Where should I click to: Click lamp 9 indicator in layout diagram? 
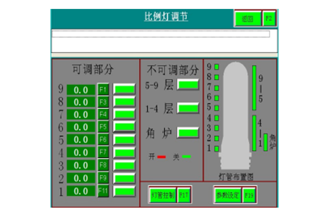point(216,67)
